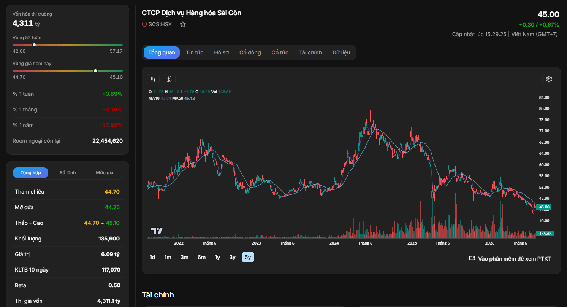The width and height of the screenshot is (567, 307).
Task: Click the TradingView logo on chart
Action: (x=157, y=231)
